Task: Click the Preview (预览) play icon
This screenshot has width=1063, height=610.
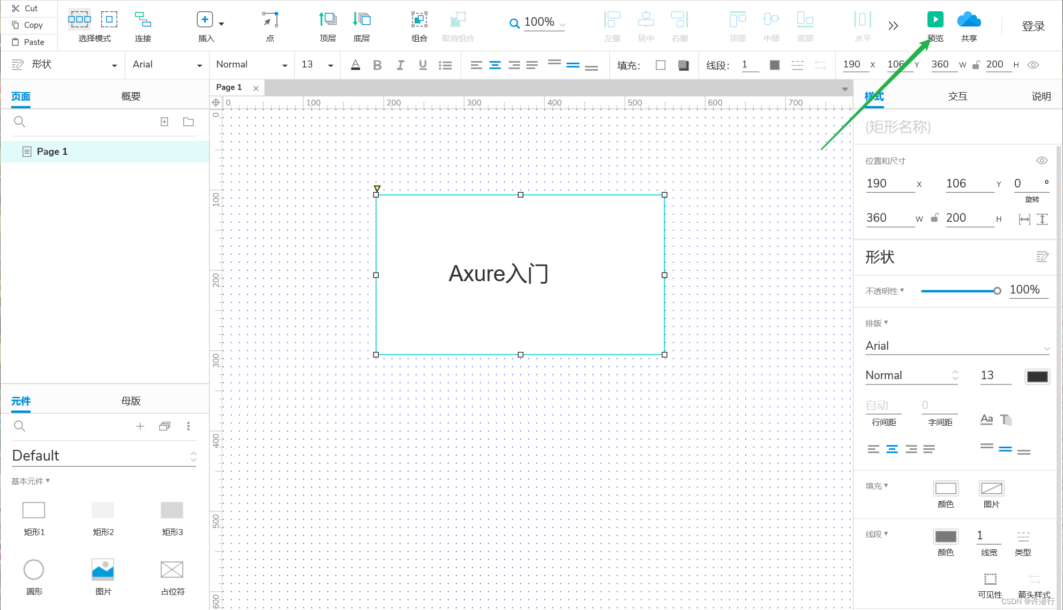Action: tap(935, 20)
